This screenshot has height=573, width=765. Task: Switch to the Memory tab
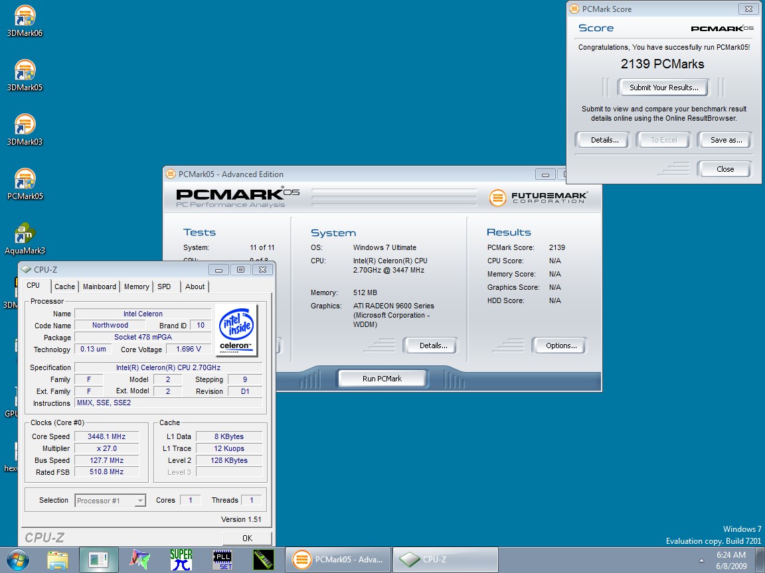click(x=137, y=286)
